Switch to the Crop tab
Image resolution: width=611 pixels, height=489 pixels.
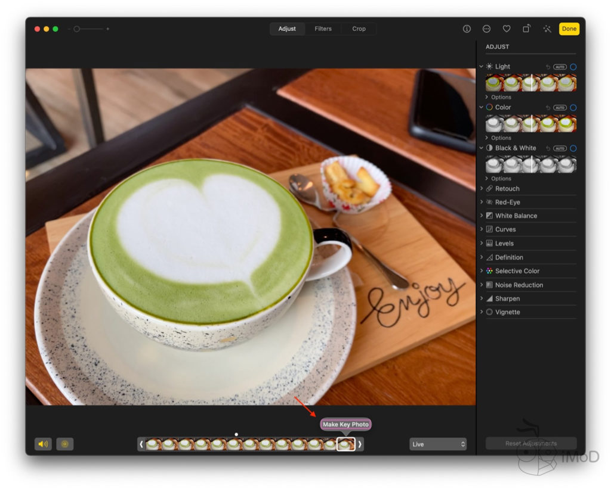click(x=359, y=29)
